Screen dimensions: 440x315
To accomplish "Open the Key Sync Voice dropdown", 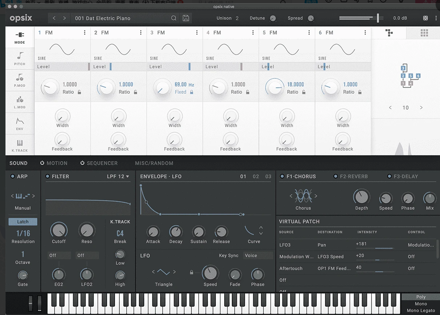I will (258, 256).
